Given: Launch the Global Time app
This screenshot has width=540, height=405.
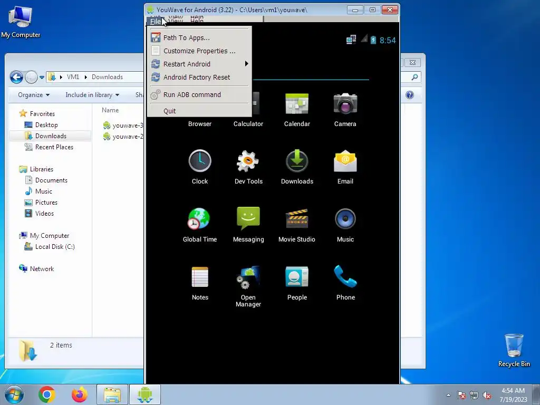Looking at the screenshot, I should tap(200, 225).
